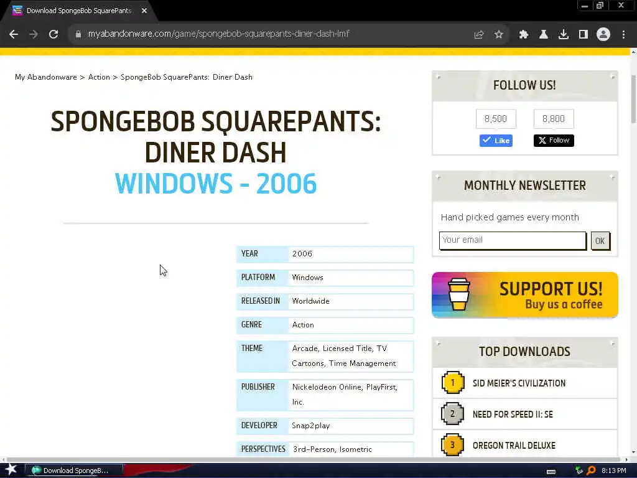Go back to the previous page

[x=14, y=34]
